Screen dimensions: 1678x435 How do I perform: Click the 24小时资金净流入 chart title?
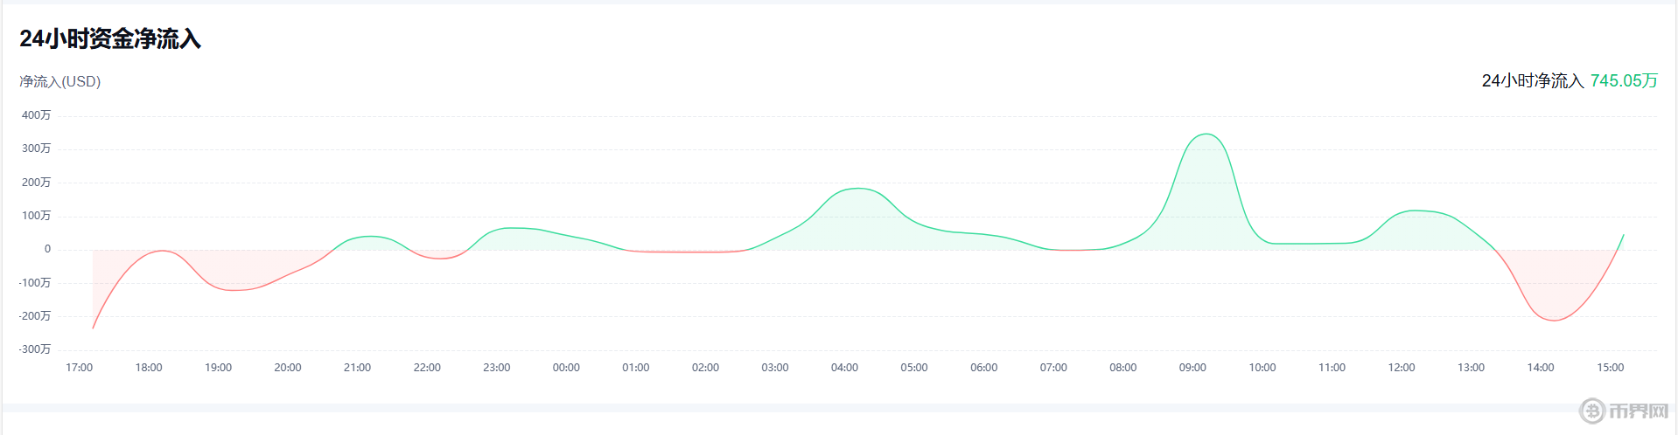pyautogui.click(x=110, y=39)
